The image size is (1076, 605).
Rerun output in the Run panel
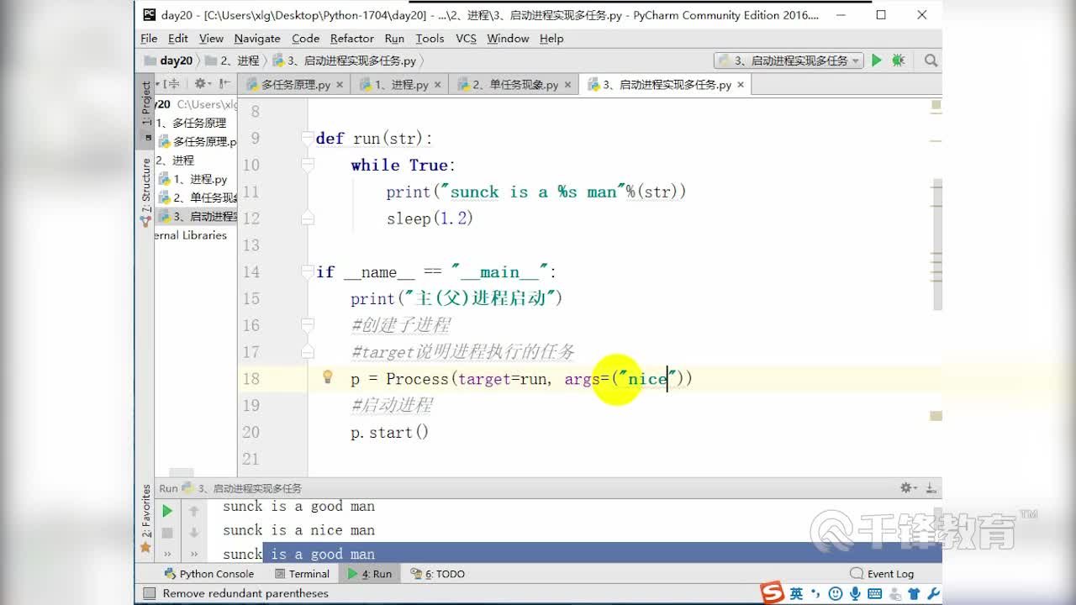(166, 510)
